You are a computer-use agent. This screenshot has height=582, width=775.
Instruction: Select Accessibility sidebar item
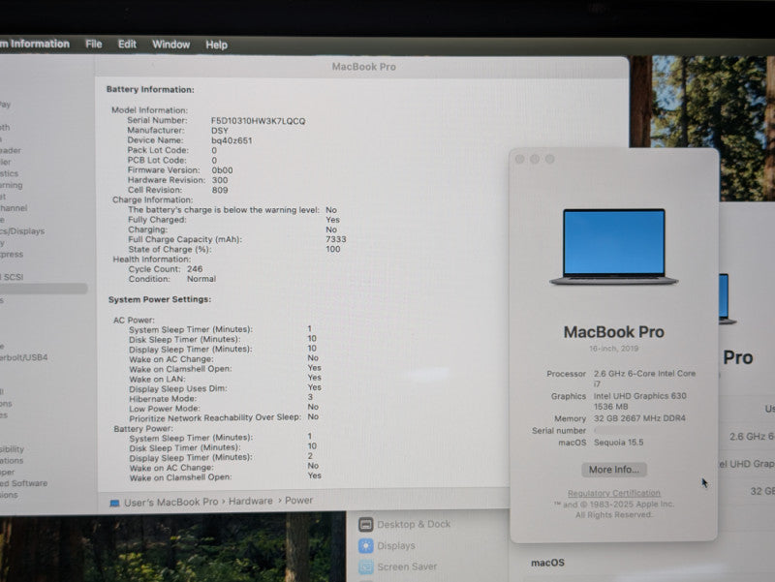12,449
